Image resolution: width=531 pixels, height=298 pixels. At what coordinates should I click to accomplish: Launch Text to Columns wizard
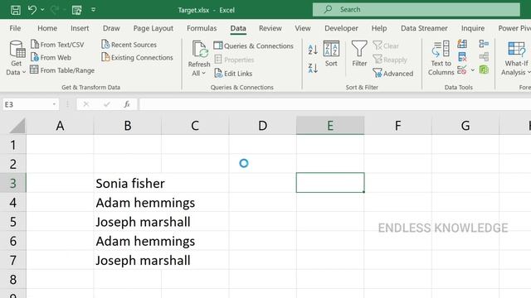(x=441, y=58)
